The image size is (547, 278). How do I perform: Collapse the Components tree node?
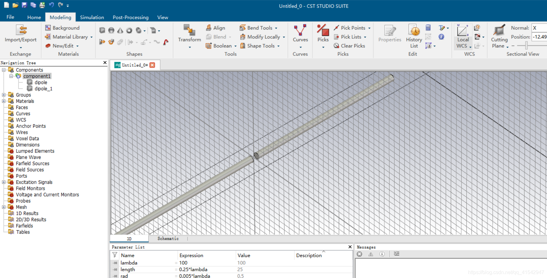pyautogui.click(x=4, y=70)
